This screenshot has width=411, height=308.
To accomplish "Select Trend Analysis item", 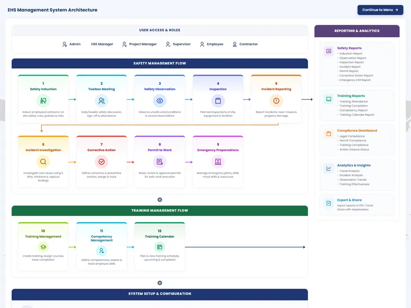I will point(349,171).
